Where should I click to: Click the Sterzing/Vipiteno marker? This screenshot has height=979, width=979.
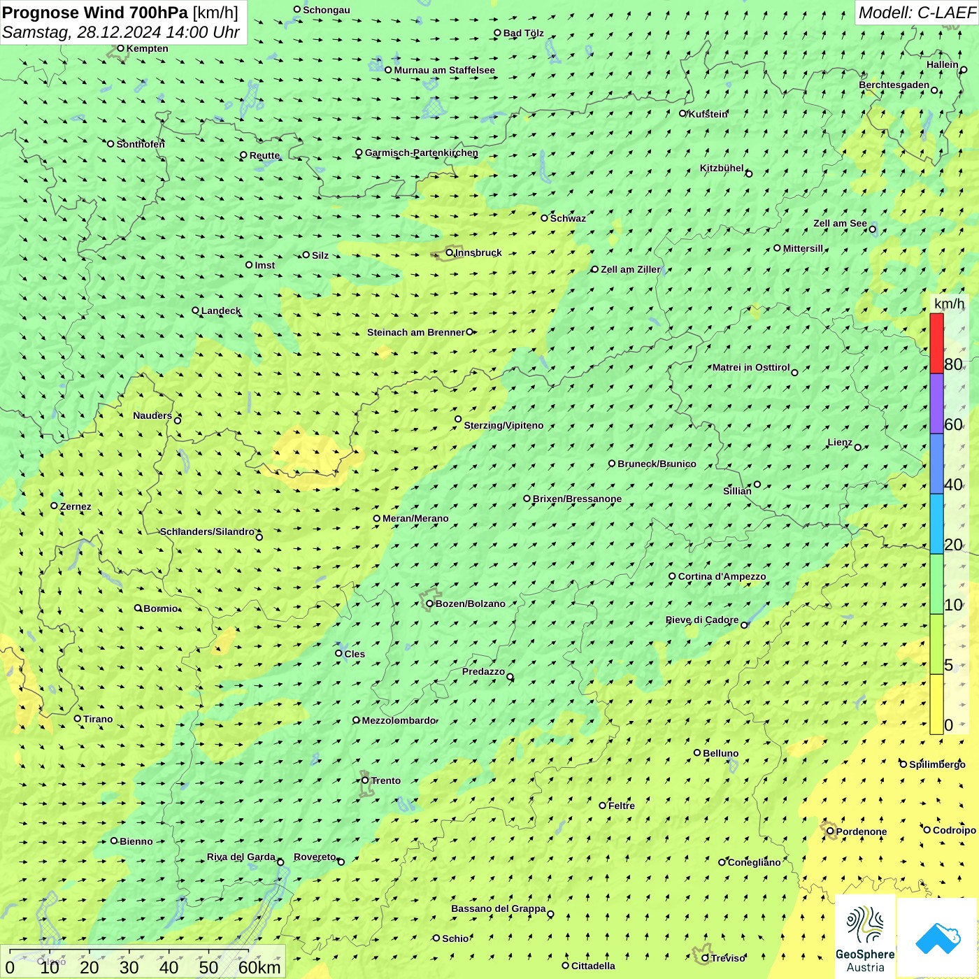click(459, 420)
